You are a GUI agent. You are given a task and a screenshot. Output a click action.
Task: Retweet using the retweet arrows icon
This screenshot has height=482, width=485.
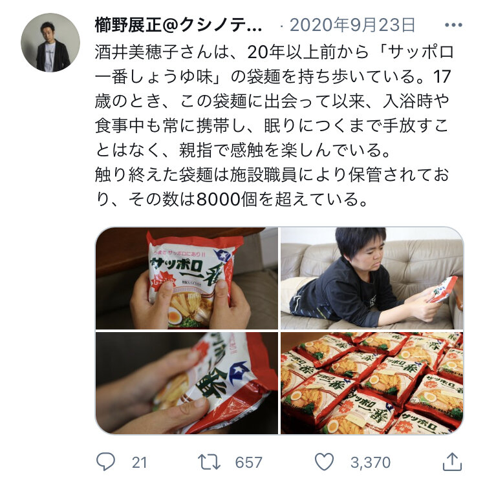209,462
